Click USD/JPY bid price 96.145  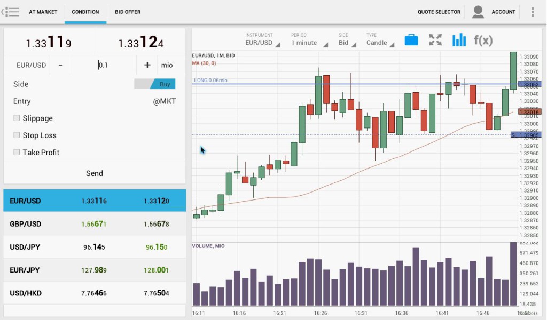[94, 247]
